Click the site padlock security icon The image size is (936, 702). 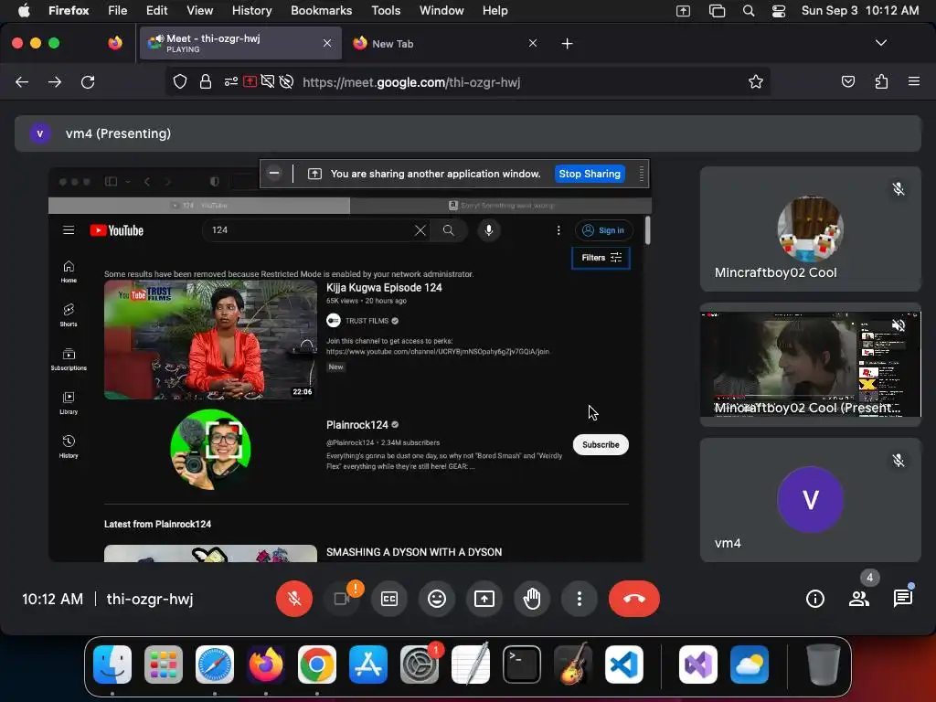(206, 81)
